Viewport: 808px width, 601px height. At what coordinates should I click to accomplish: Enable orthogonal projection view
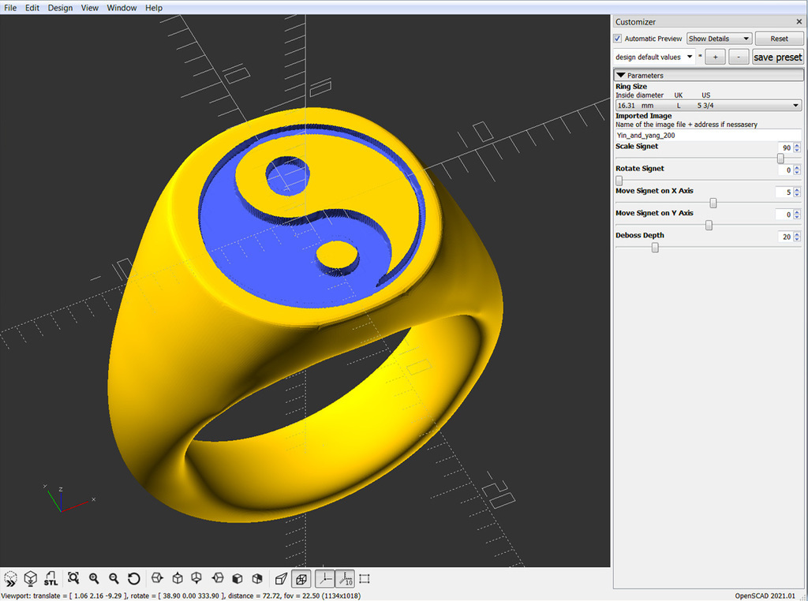301,578
